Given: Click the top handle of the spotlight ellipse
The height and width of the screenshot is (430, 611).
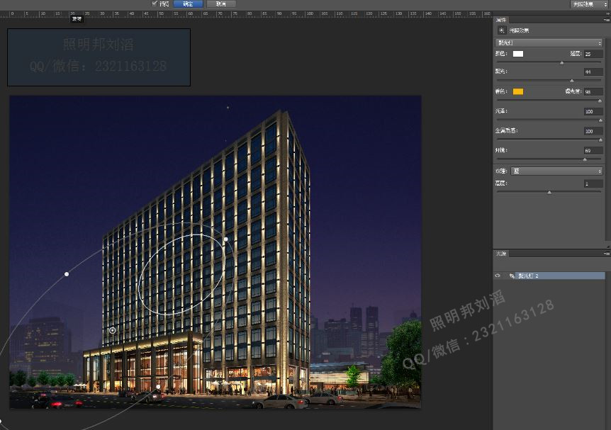Looking at the screenshot, I should click(x=225, y=240).
